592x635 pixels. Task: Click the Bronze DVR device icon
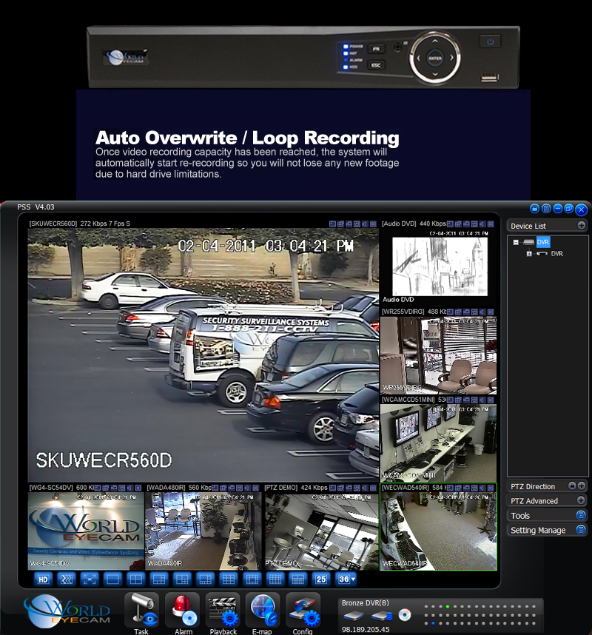click(354, 616)
